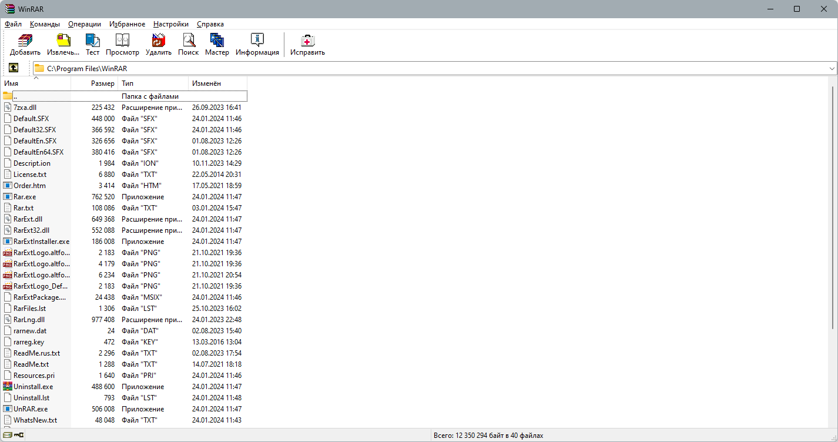Click the "Папка с файлами" type cell
The image size is (838, 442).
150,96
